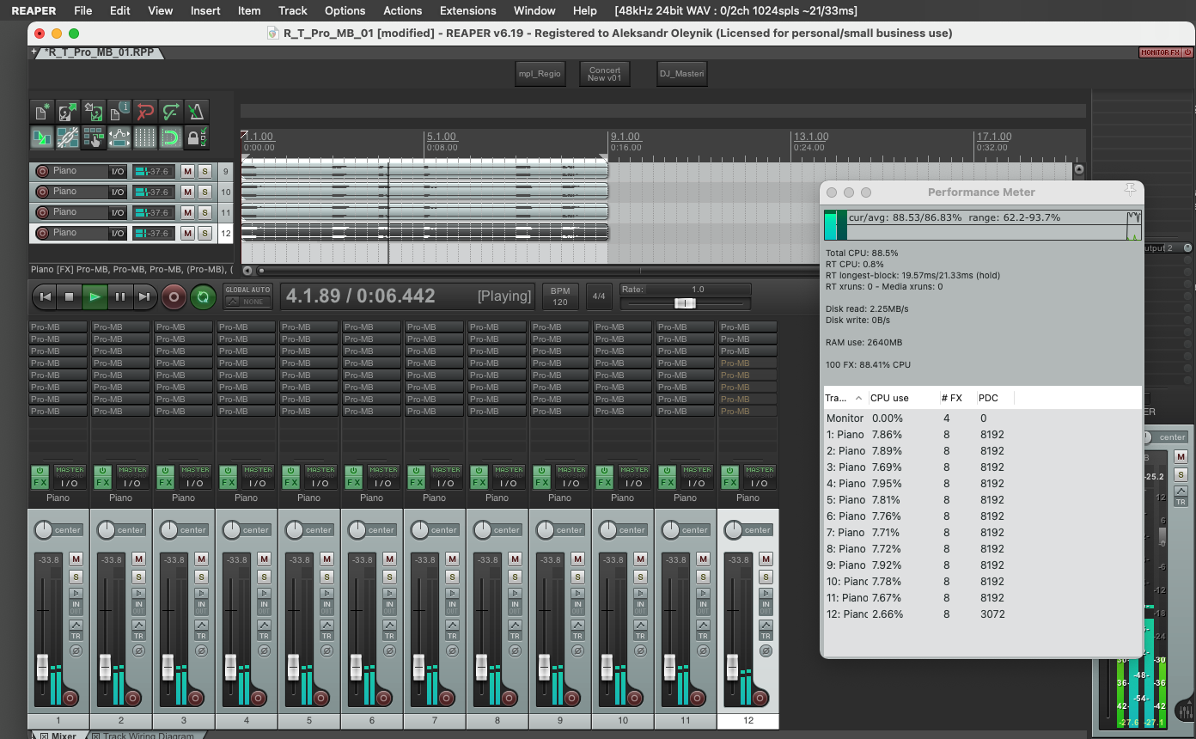Open envelope button on mixer channel 2
This screenshot has width=1196, height=739.
138,625
